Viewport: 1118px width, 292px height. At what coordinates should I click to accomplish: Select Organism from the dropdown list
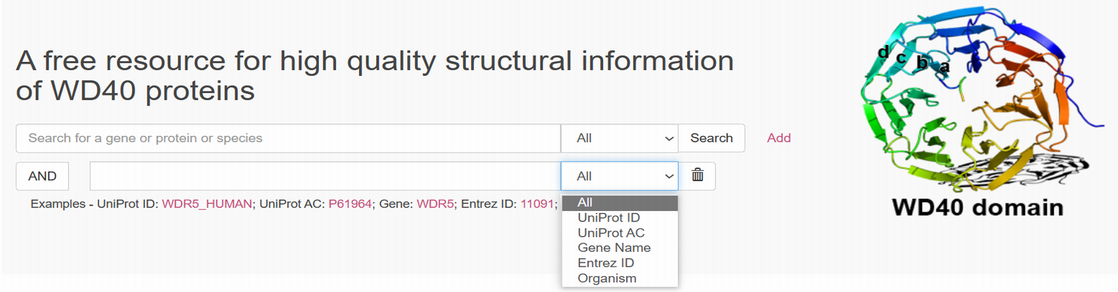[620, 278]
